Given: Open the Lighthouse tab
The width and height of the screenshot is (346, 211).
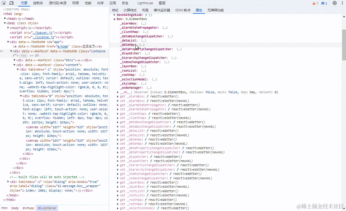Looking at the screenshot, I should tap(145, 3).
